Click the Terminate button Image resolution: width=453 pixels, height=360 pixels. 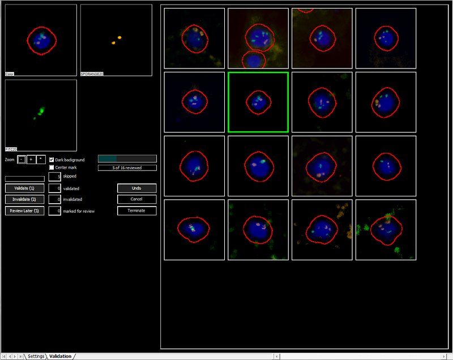coord(136,211)
